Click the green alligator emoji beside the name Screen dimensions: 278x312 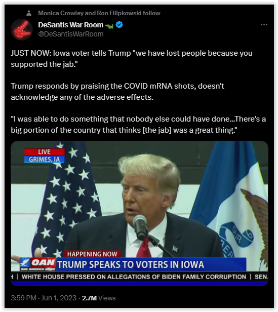point(109,26)
